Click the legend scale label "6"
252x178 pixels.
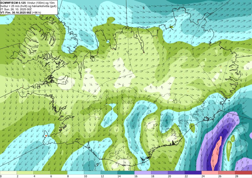pos(51,176)
